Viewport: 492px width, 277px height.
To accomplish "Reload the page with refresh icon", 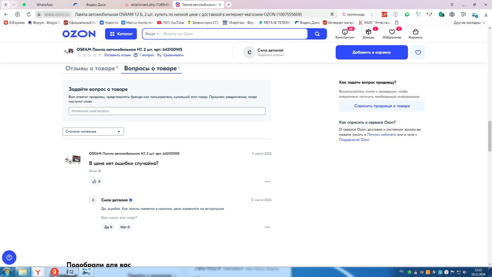I will (29, 14).
